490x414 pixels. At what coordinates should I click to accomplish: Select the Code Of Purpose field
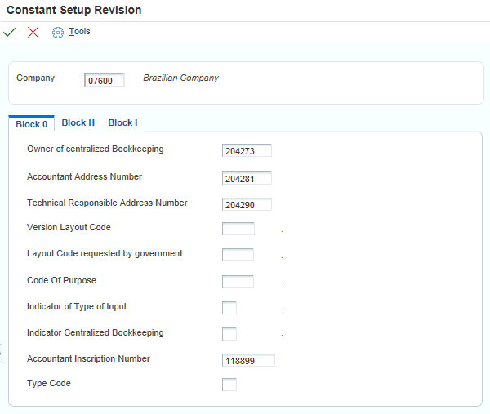(x=238, y=282)
